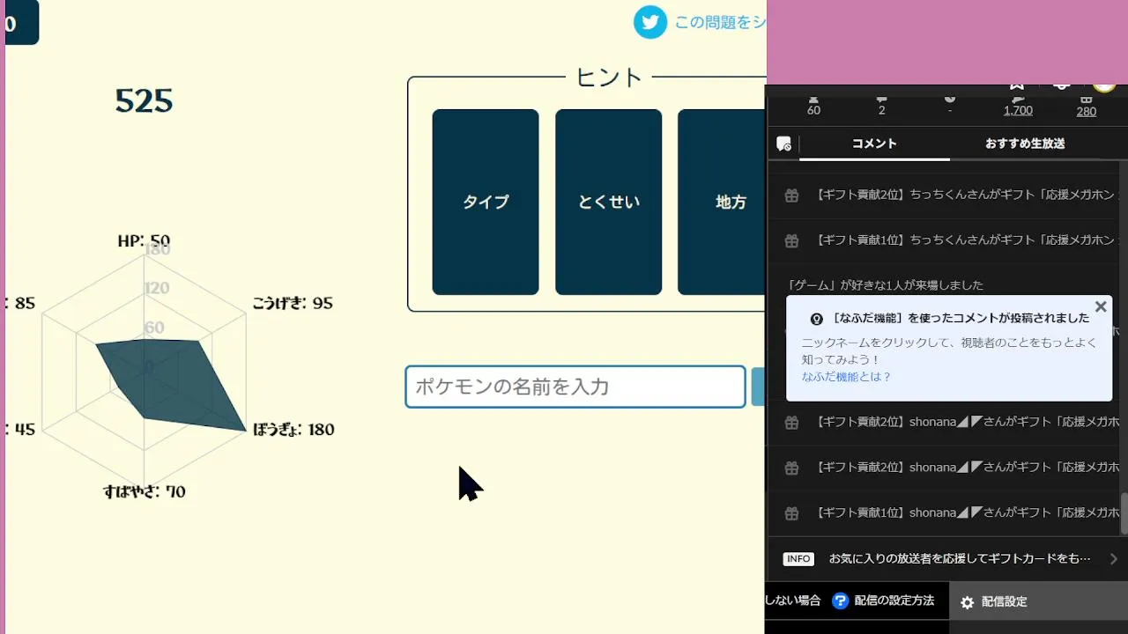
Task: Open the なふだ機能とは？ link
Action: pos(846,377)
